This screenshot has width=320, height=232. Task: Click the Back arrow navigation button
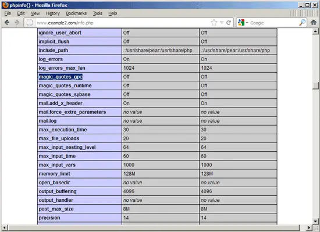[x=7, y=23]
